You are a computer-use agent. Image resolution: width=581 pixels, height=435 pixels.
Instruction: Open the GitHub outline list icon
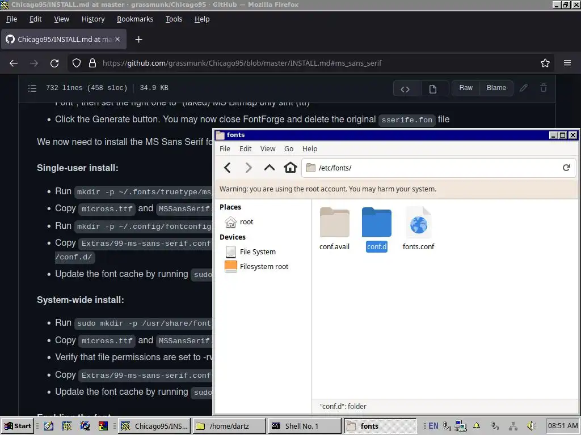(32, 88)
